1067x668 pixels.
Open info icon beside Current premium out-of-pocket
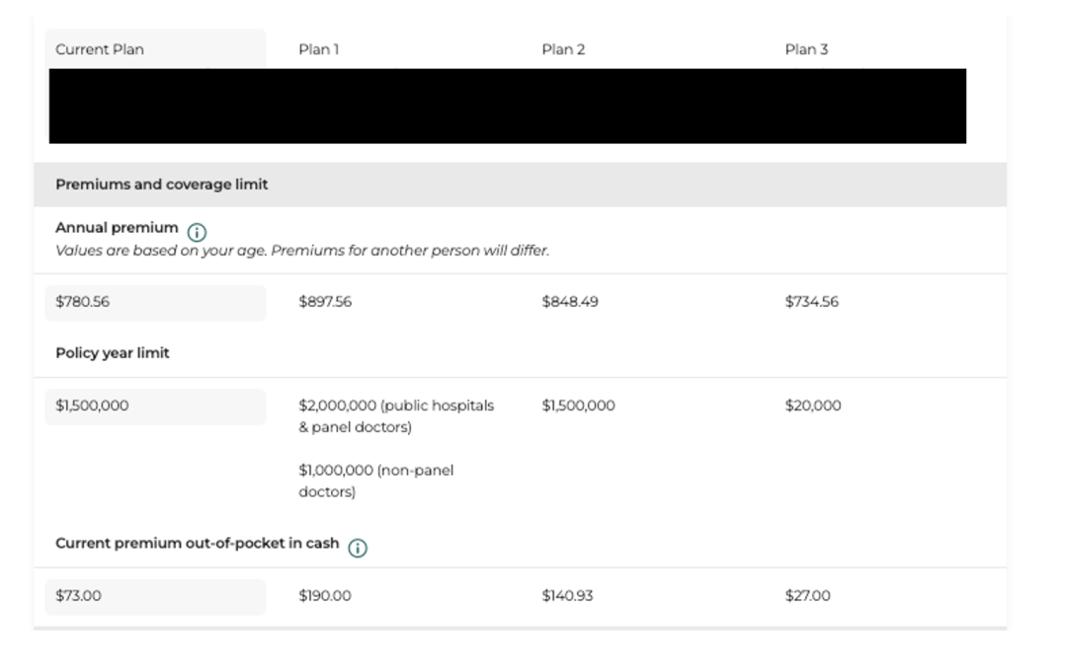pyautogui.click(x=358, y=548)
